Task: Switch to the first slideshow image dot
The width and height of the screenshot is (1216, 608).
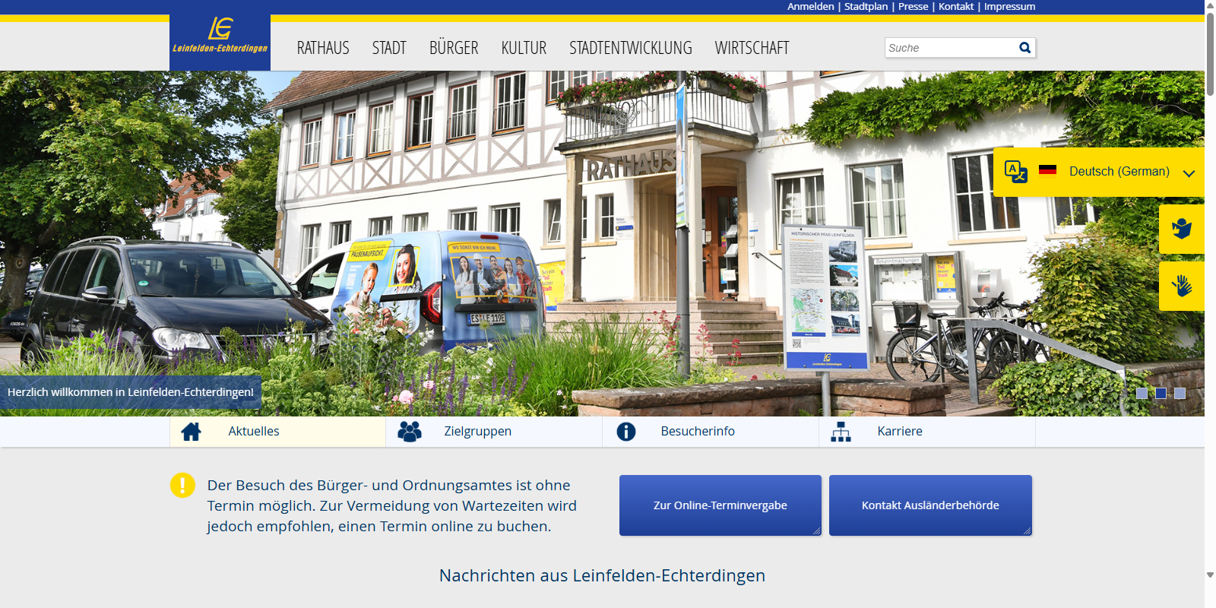Action: tap(1142, 393)
